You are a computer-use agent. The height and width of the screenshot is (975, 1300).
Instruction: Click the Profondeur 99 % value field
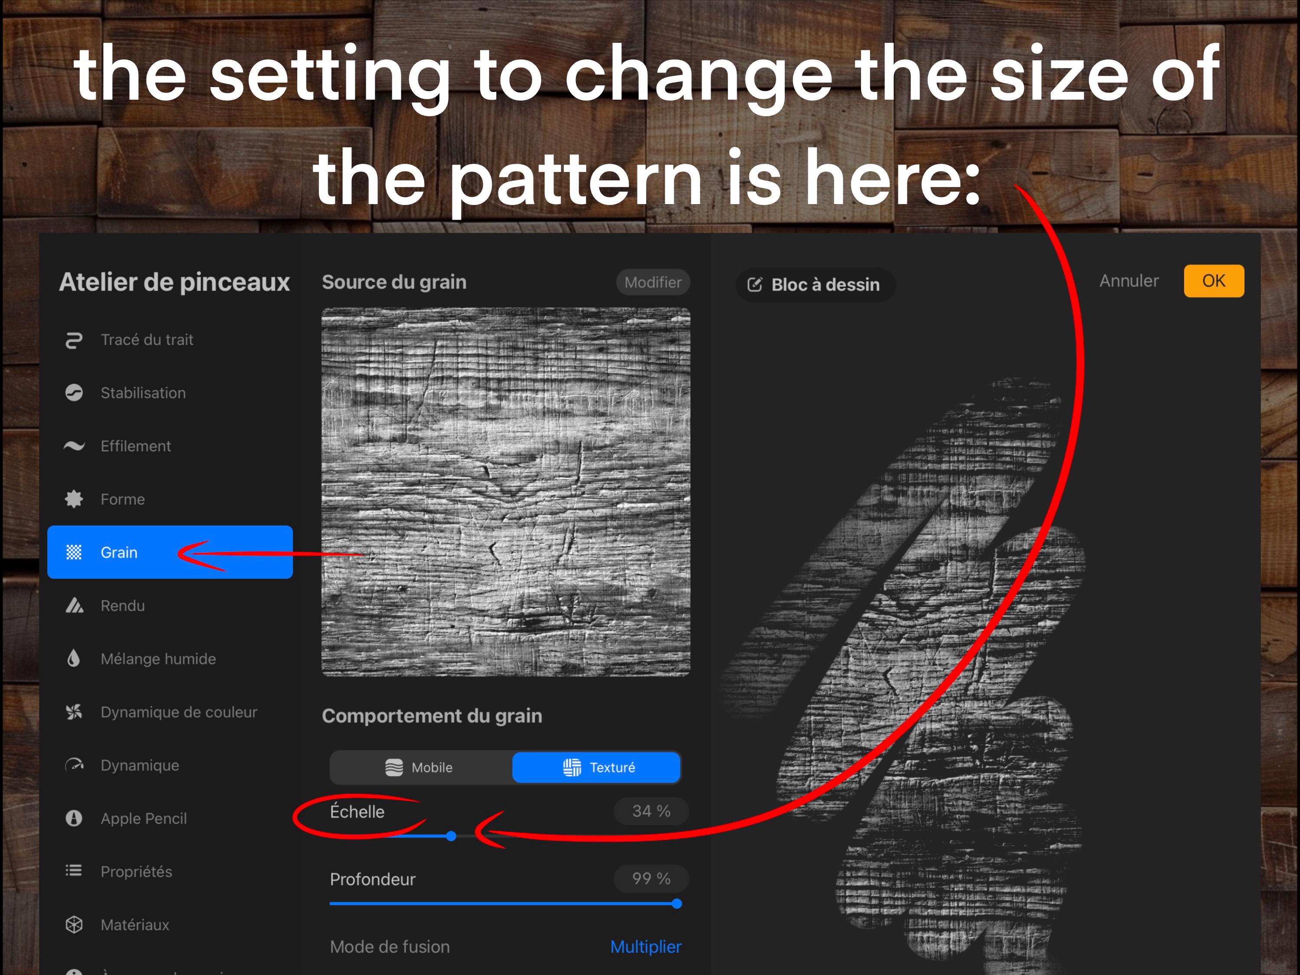(651, 879)
